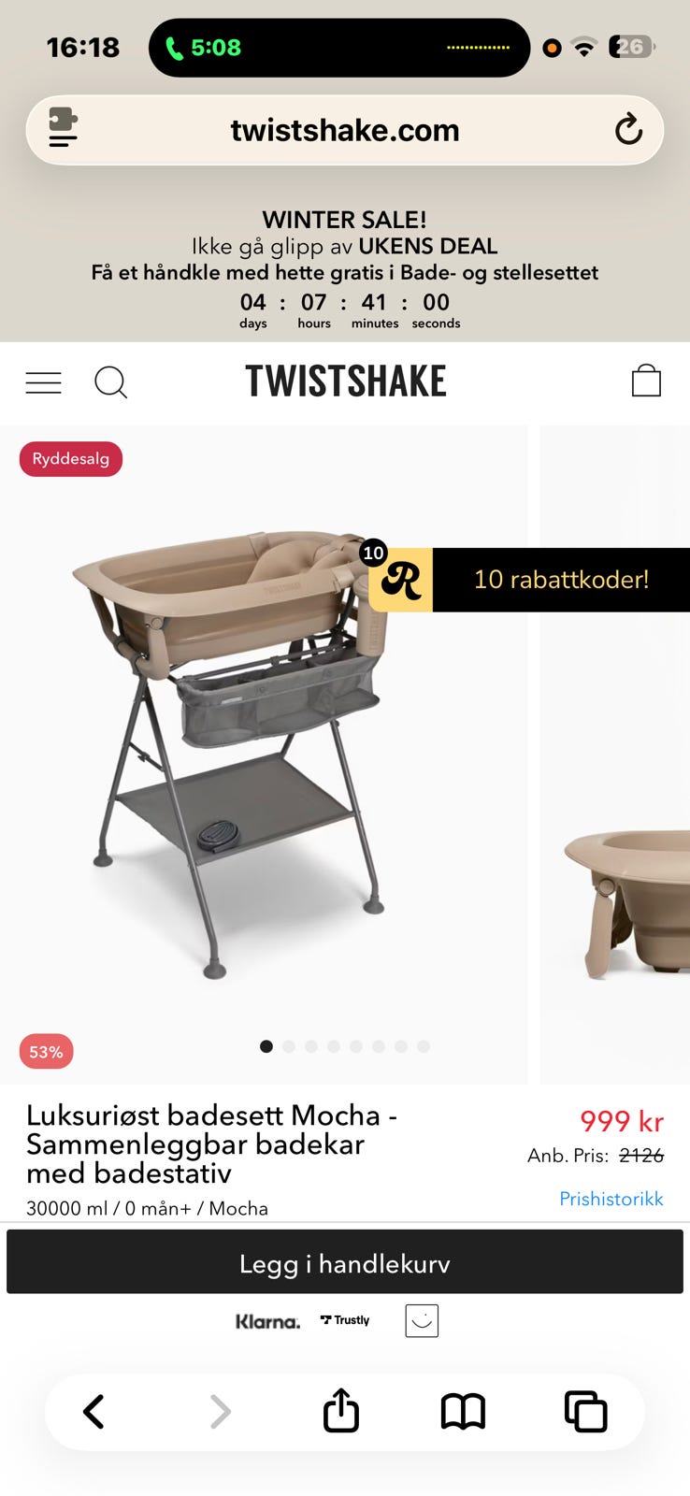Tap the twistshake.com address field
This screenshot has width=690, height=1496.
[x=345, y=130]
